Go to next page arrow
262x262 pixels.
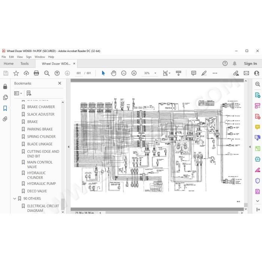pos(67,73)
